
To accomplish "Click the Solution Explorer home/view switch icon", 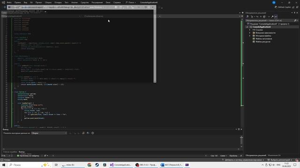I will coord(247,17).
